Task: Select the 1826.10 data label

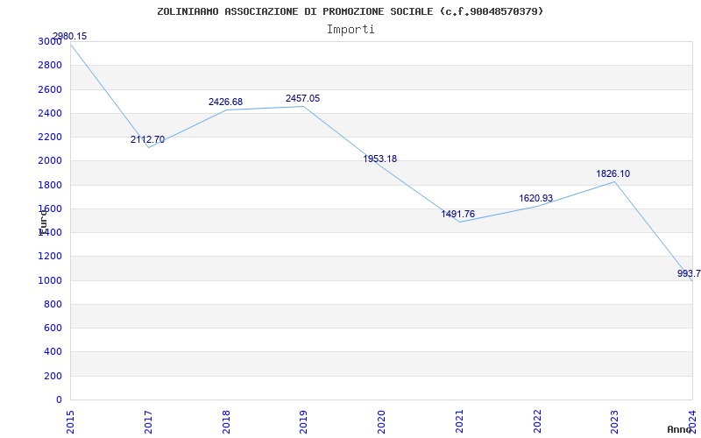Action: (612, 173)
